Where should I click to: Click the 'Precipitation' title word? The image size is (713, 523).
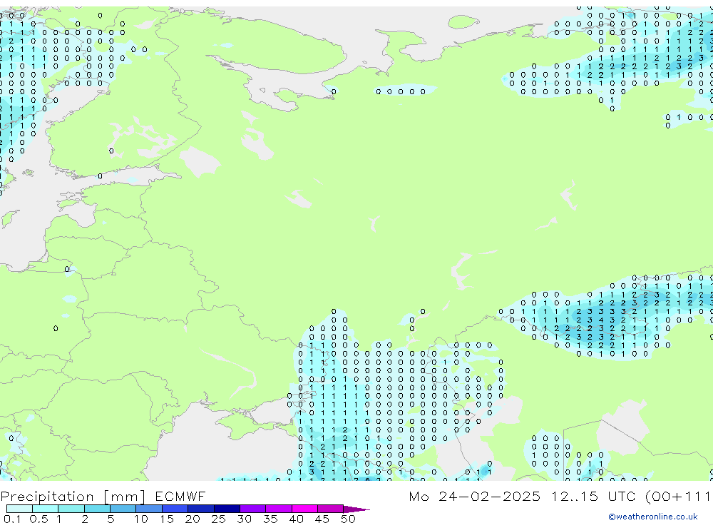click(47, 497)
